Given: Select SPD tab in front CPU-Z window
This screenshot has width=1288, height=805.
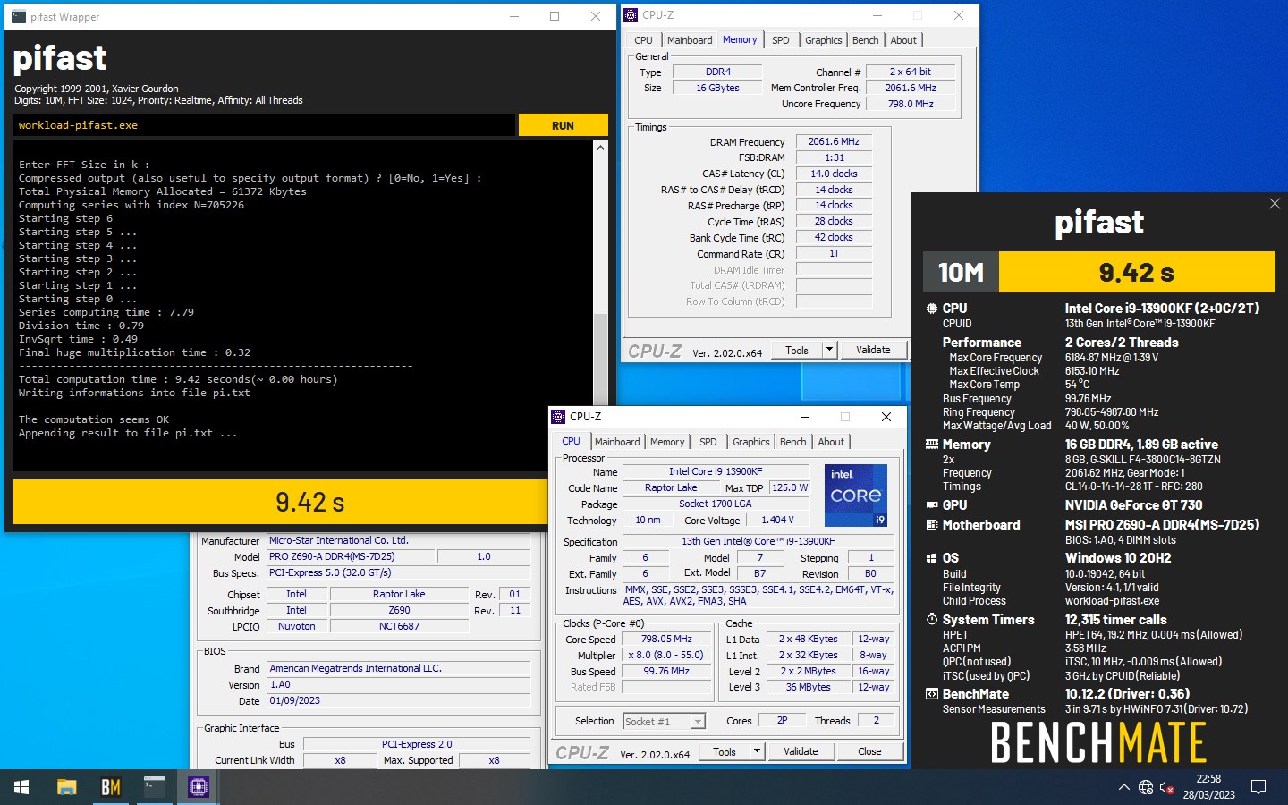Looking at the screenshot, I should point(708,442).
